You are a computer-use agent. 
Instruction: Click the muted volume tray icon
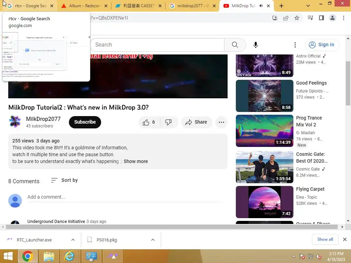[x=318, y=256]
